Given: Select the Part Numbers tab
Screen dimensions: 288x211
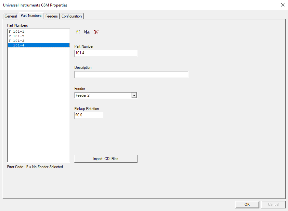Looking at the screenshot, I should (31, 16).
